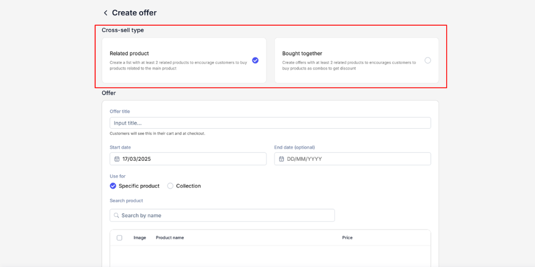This screenshot has height=267, width=535.
Task: Choose the Specific product radio button
Action: click(x=113, y=186)
